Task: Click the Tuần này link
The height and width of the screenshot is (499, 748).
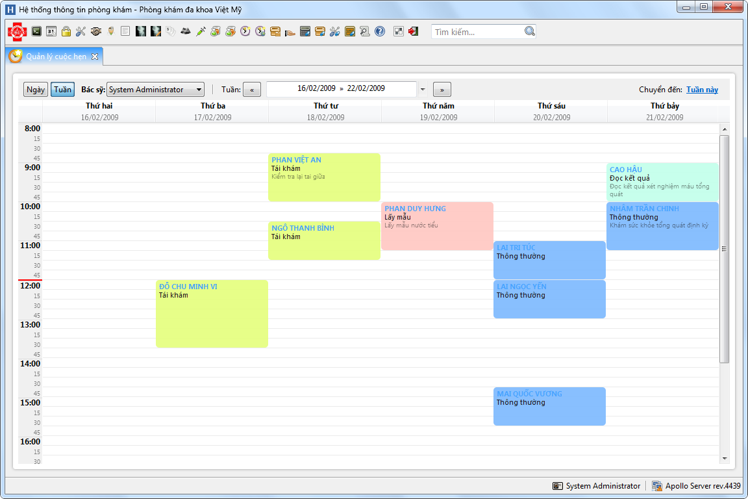Action: click(x=702, y=90)
